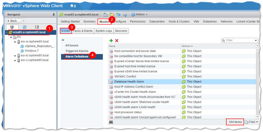
Task: Click the gear icon beside Actions
Action: click(x=133, y=14)
